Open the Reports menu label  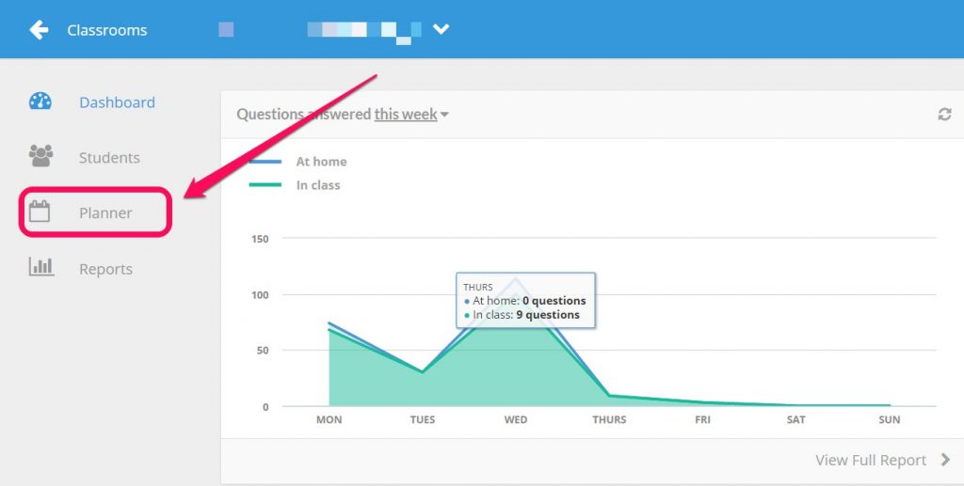(105, 269)
